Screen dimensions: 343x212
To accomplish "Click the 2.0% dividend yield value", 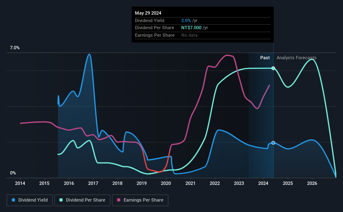I will point(186,20).
